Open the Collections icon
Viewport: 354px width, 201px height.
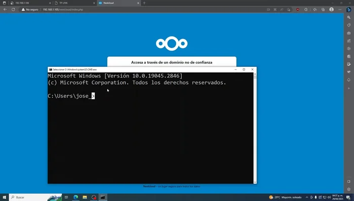(323, 10)
